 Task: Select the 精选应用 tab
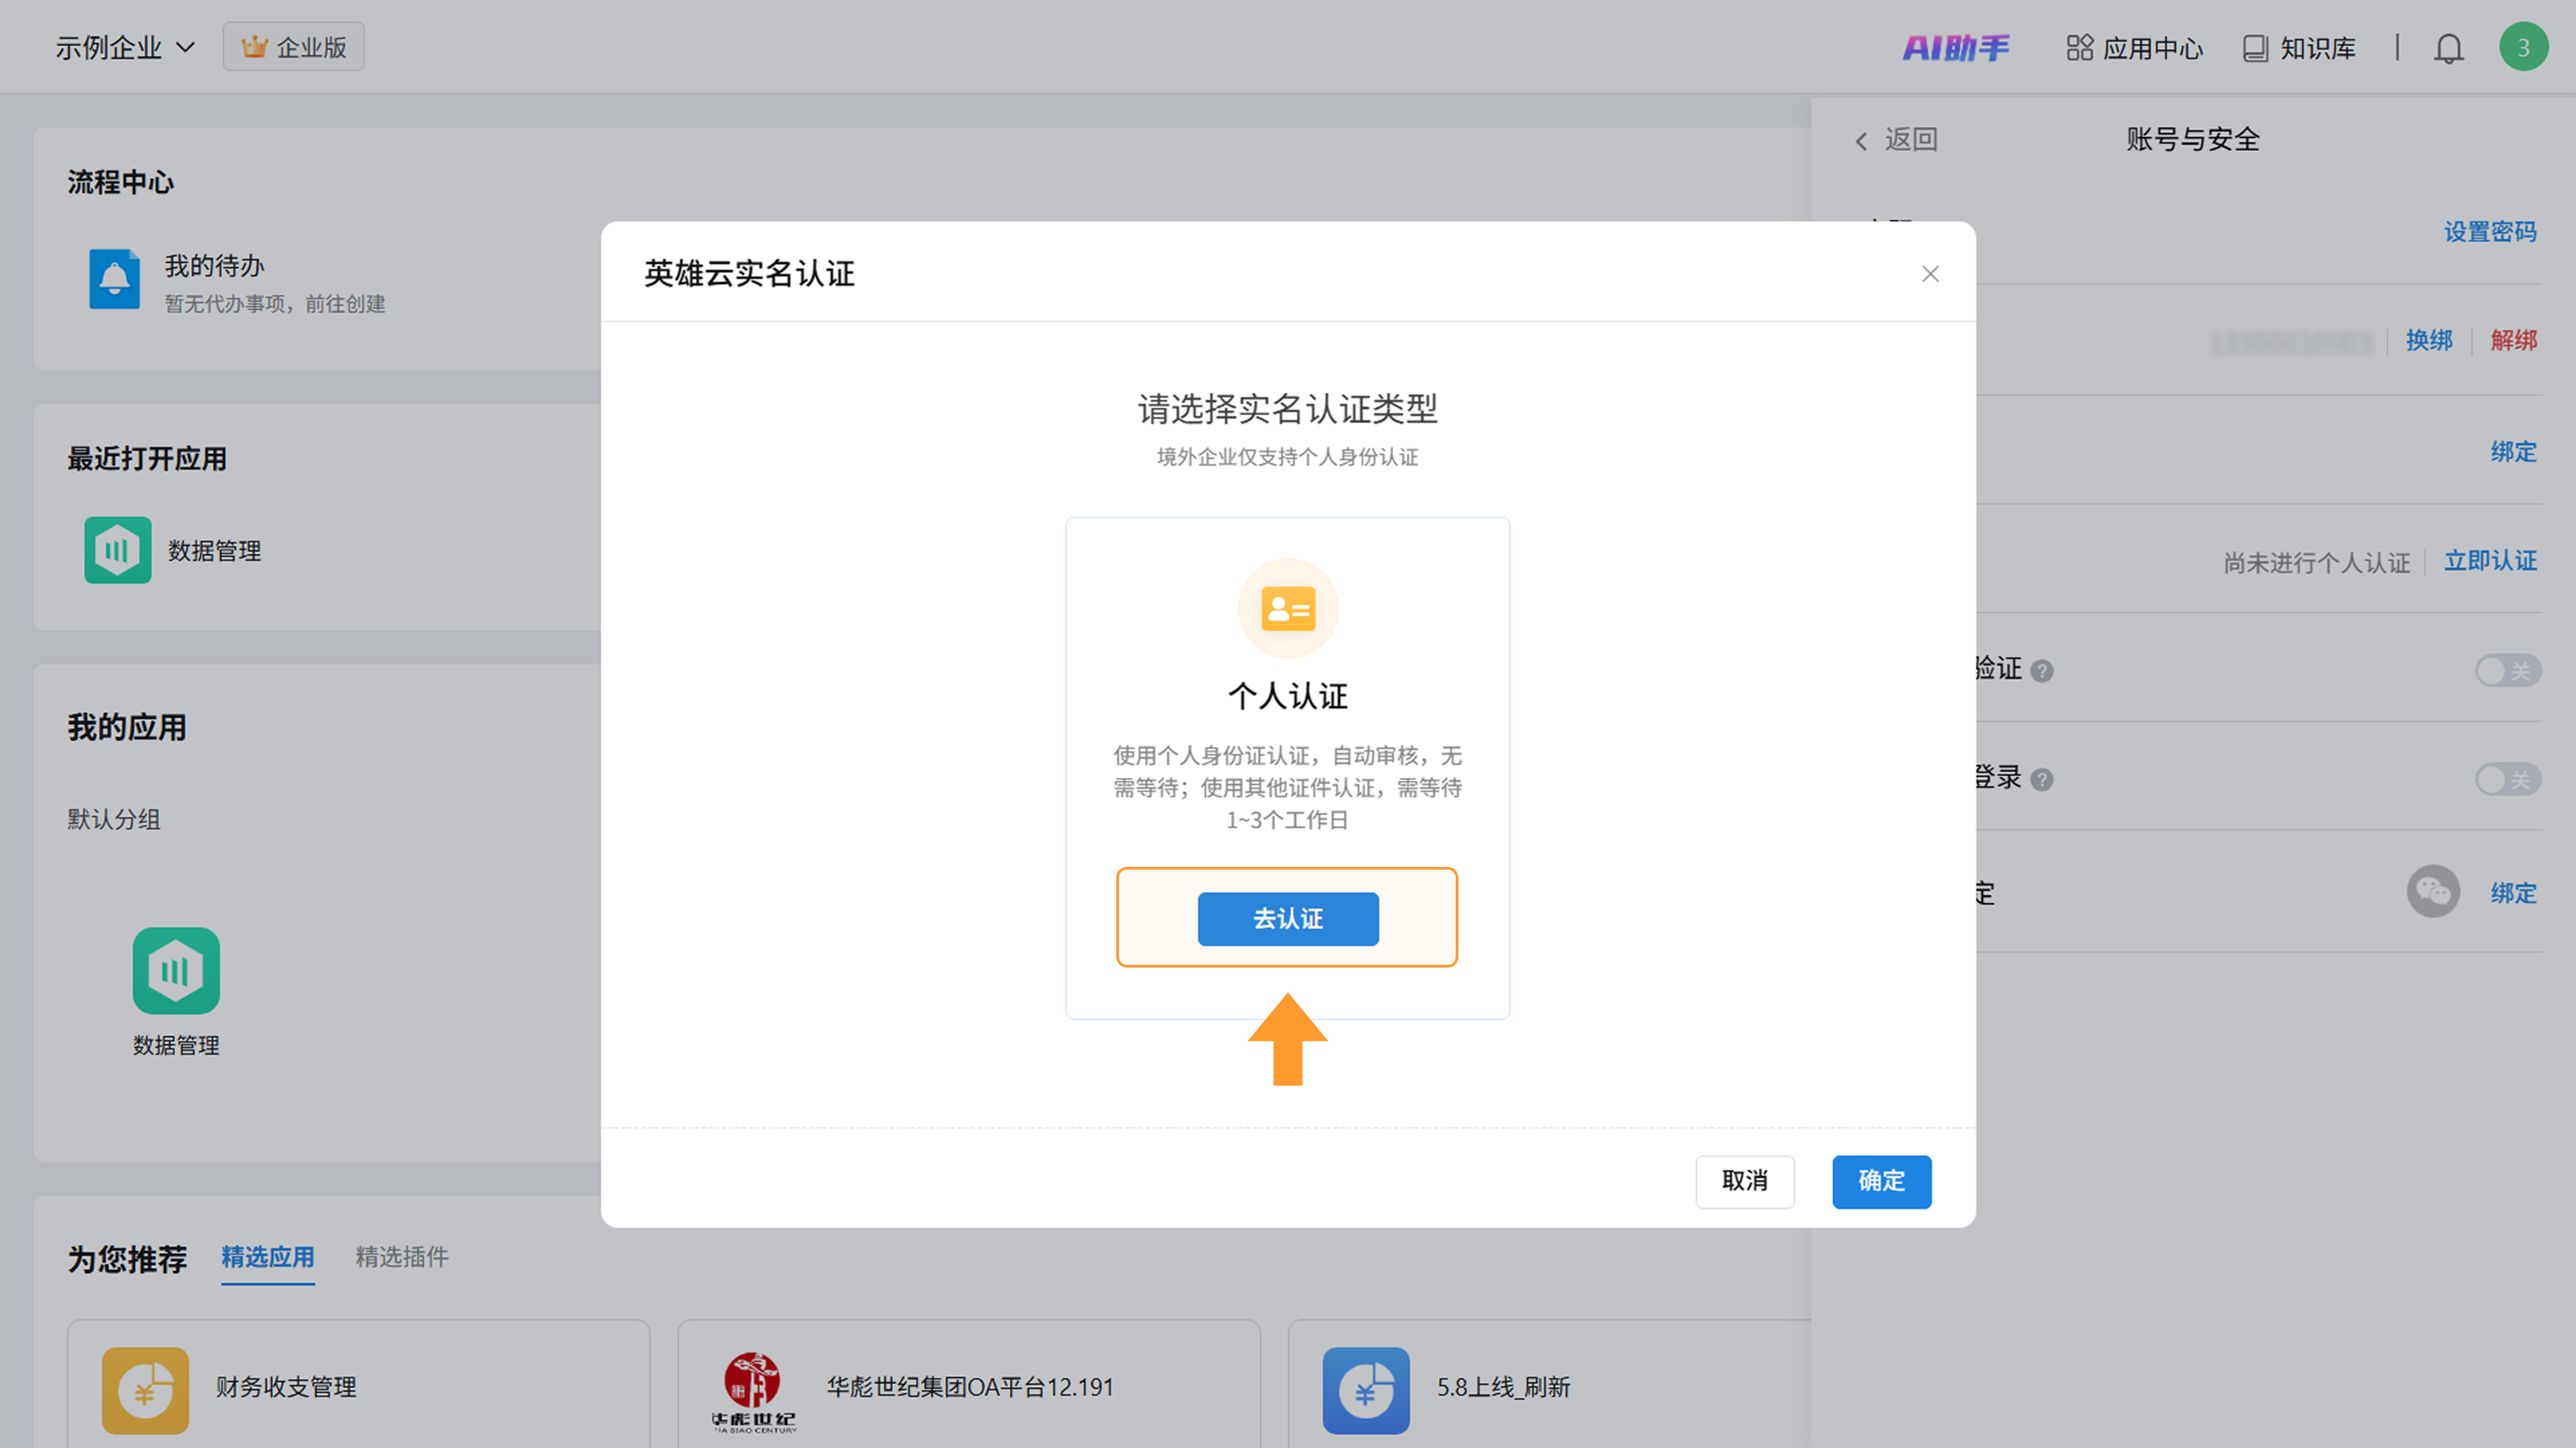click(x=267, y=1257)
